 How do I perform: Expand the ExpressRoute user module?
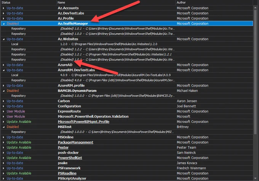pos(3,111)
